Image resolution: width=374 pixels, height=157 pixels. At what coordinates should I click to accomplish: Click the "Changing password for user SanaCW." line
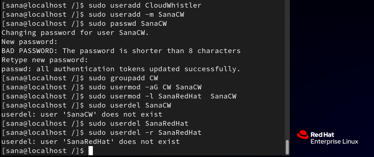click(75, 32)
